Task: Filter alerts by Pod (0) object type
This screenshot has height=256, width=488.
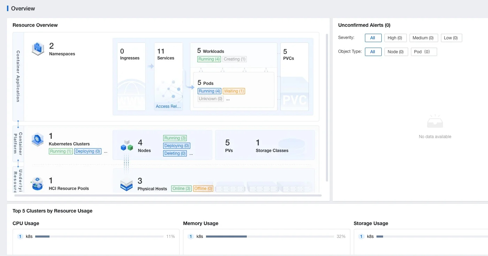Action: point(424,52)
